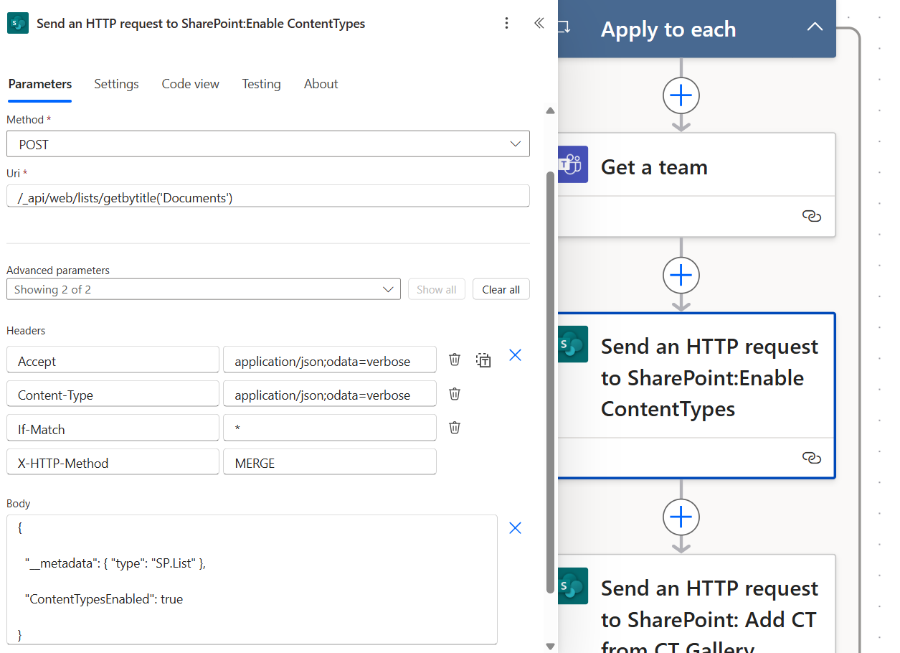Open the About tab
The image size is (900, 653).
pyautogui.click(x=321, y=84)
